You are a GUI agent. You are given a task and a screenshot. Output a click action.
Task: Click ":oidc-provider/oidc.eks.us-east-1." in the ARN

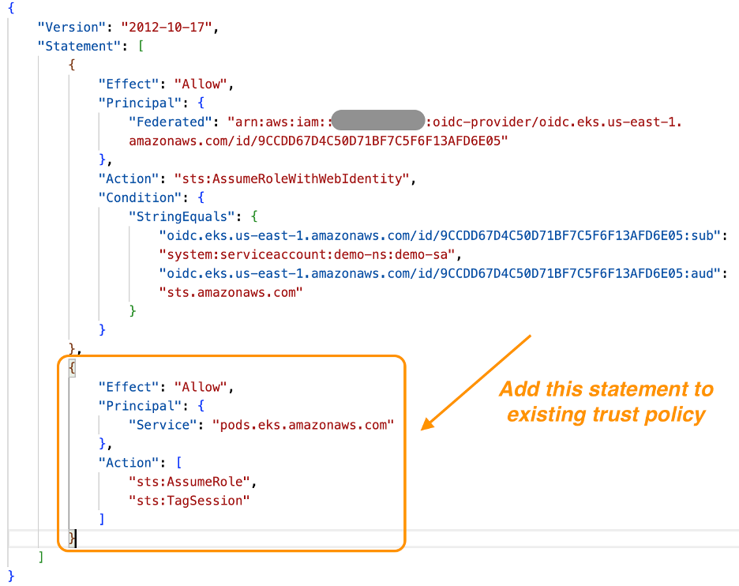[x=553, y=122]
